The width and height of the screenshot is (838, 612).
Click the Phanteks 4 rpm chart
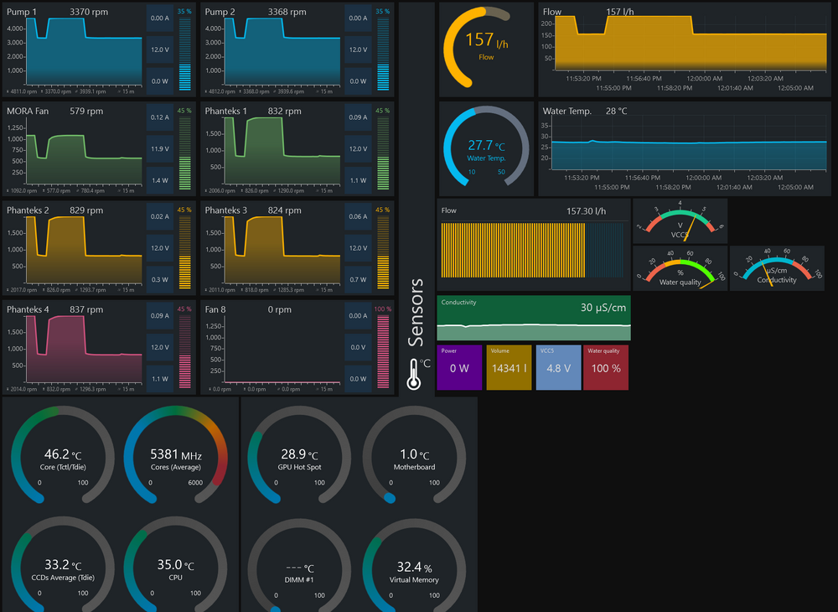point(74,345)
